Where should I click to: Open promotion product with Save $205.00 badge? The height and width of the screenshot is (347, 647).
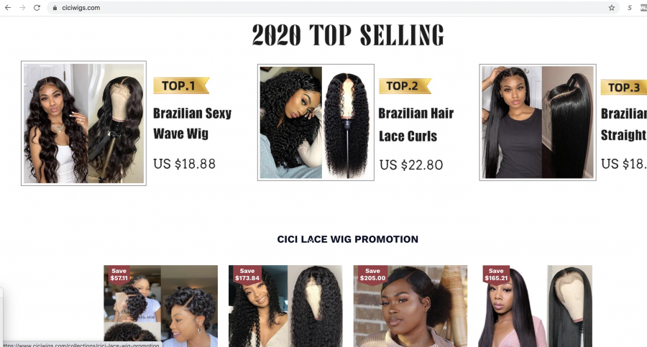410,306
